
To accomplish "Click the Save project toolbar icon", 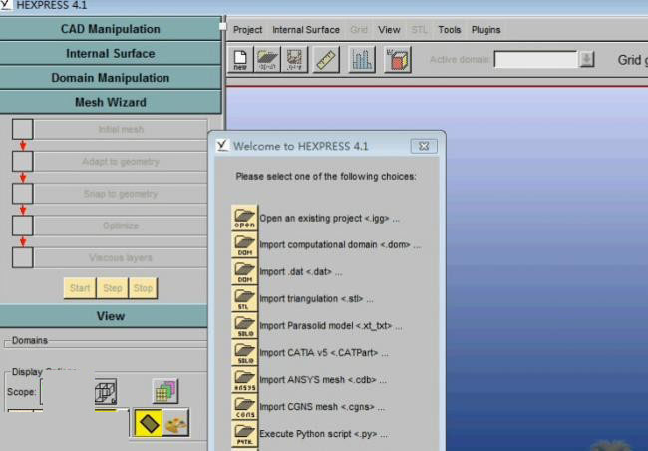I will coord(294,59).
